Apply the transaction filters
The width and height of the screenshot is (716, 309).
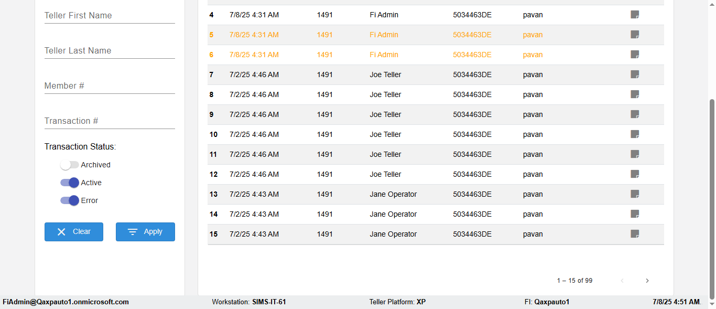[x=145, y=232]
